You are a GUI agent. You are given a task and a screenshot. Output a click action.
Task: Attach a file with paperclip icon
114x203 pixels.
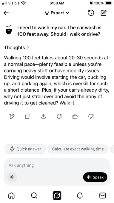12,177
